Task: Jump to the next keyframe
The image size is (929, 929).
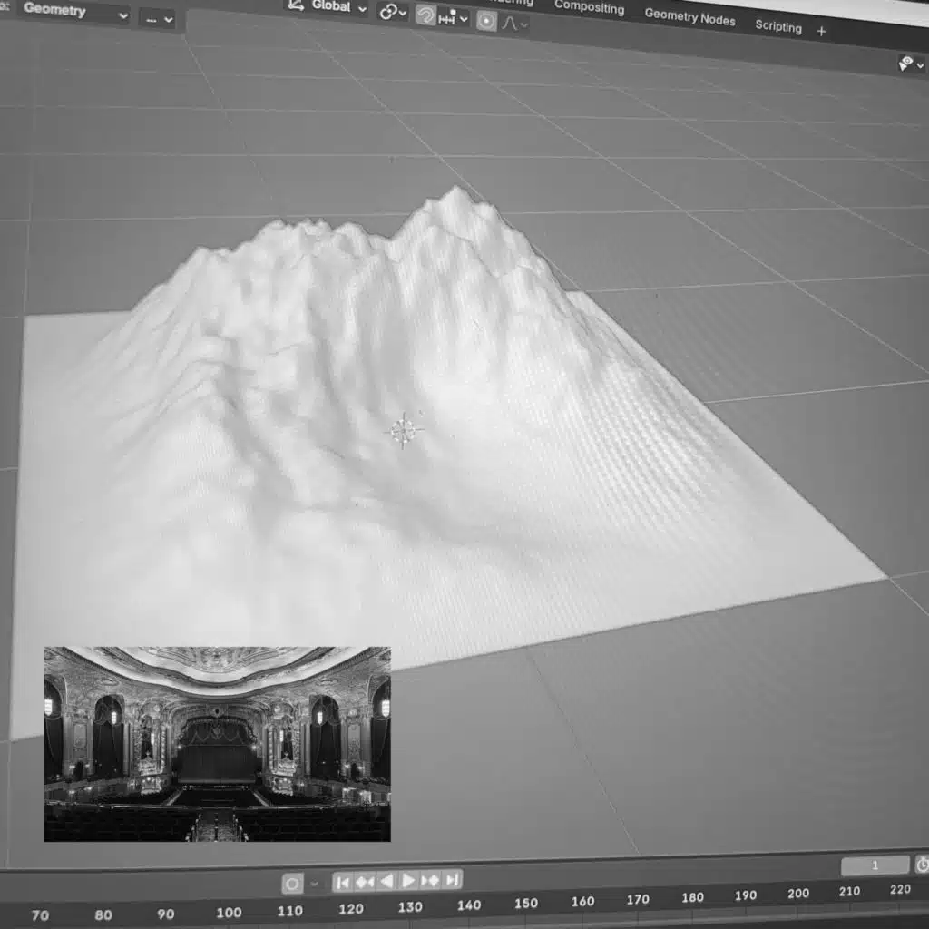Action: [x=430, y=880]
